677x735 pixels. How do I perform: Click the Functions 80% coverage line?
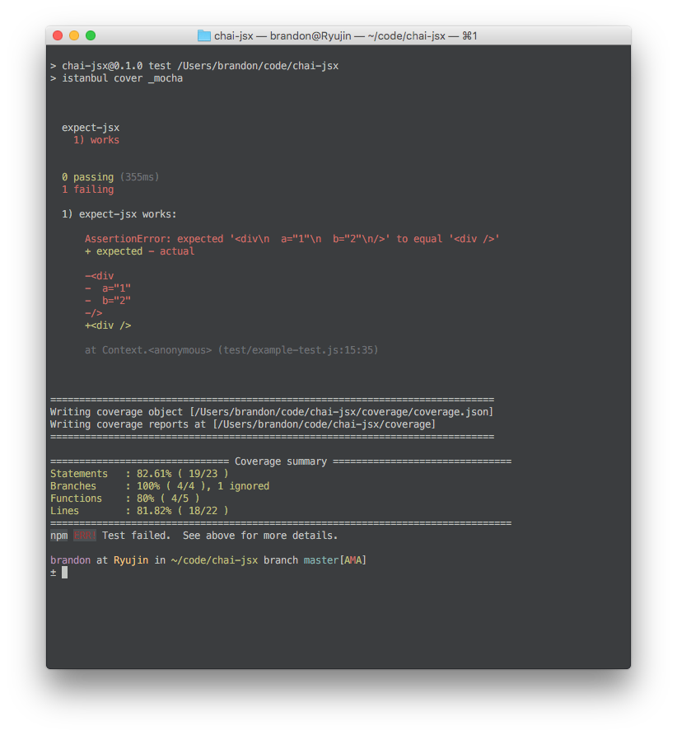[x=124, y=499]
